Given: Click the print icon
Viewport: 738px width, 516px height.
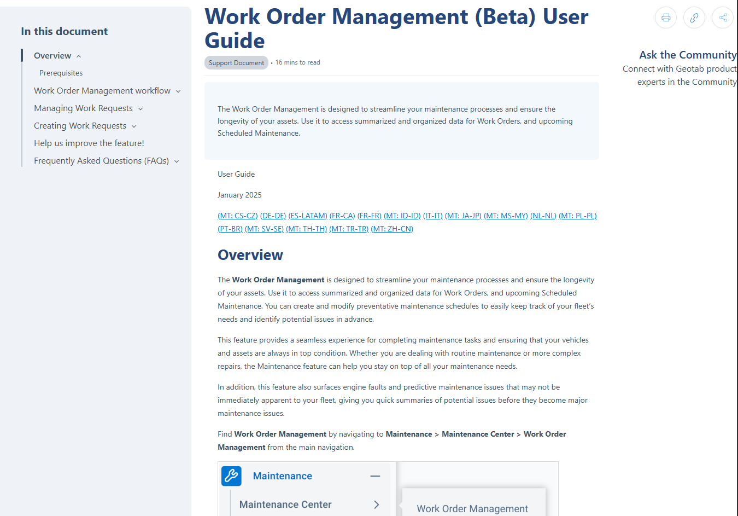Looking at the screenshot, I should click(x=666, y=18).
